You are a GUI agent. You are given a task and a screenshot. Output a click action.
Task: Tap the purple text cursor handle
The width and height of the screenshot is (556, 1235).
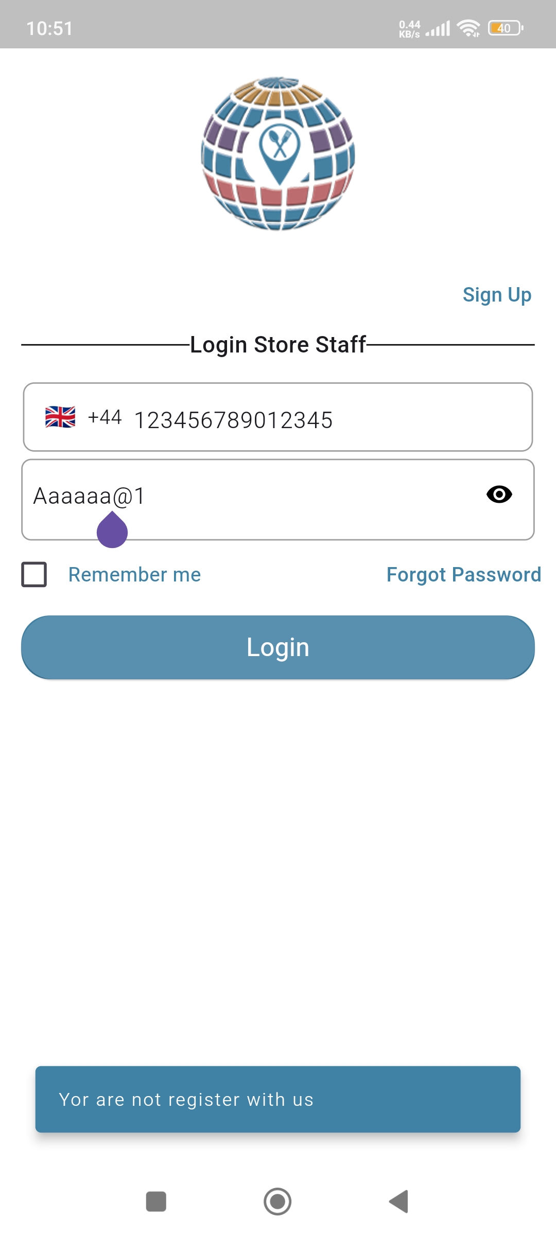click(x=112, y=531)
